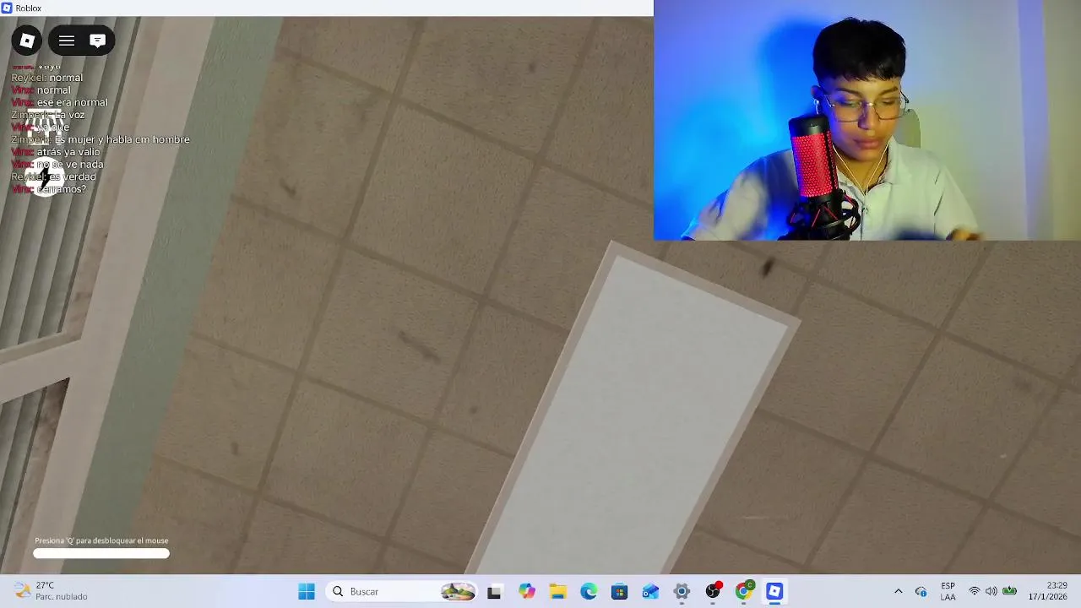Click the chat message 'cerramos?'
Screen dimensions: 1081x608
click(61, 189)
